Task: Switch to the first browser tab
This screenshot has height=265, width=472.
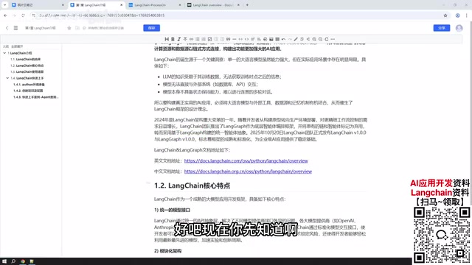Action: tap(38, 5)
